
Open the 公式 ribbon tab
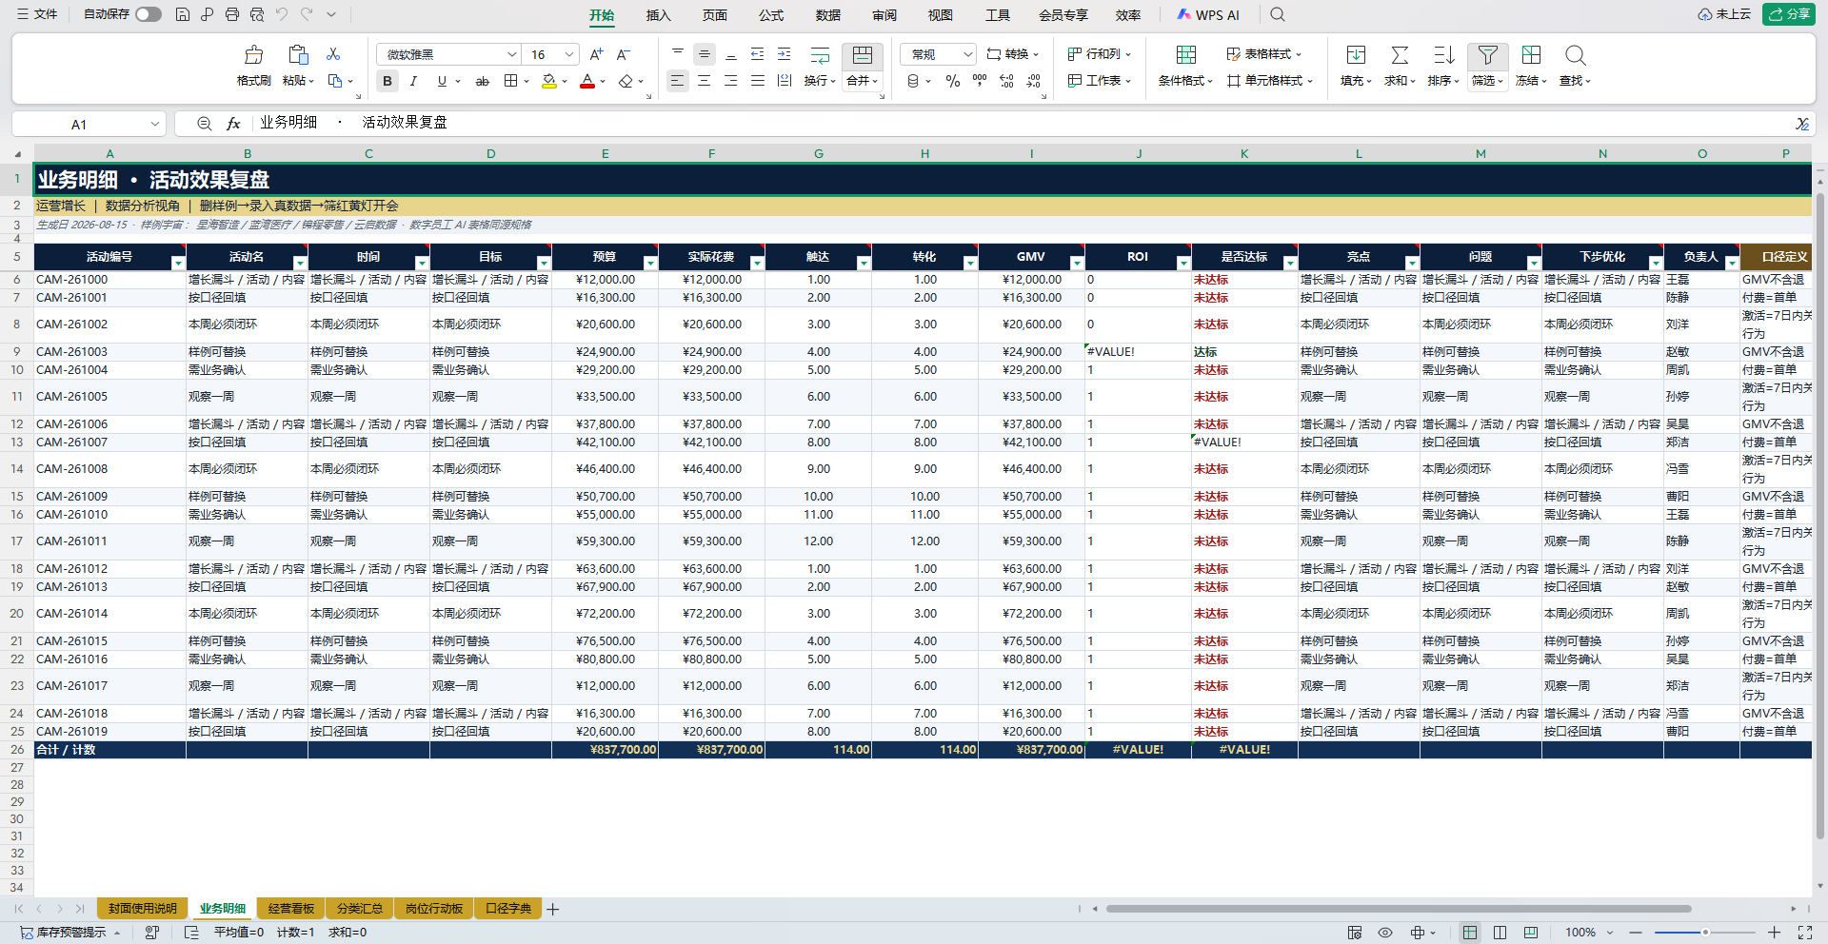pyautogui.click(x=771, y=15)
